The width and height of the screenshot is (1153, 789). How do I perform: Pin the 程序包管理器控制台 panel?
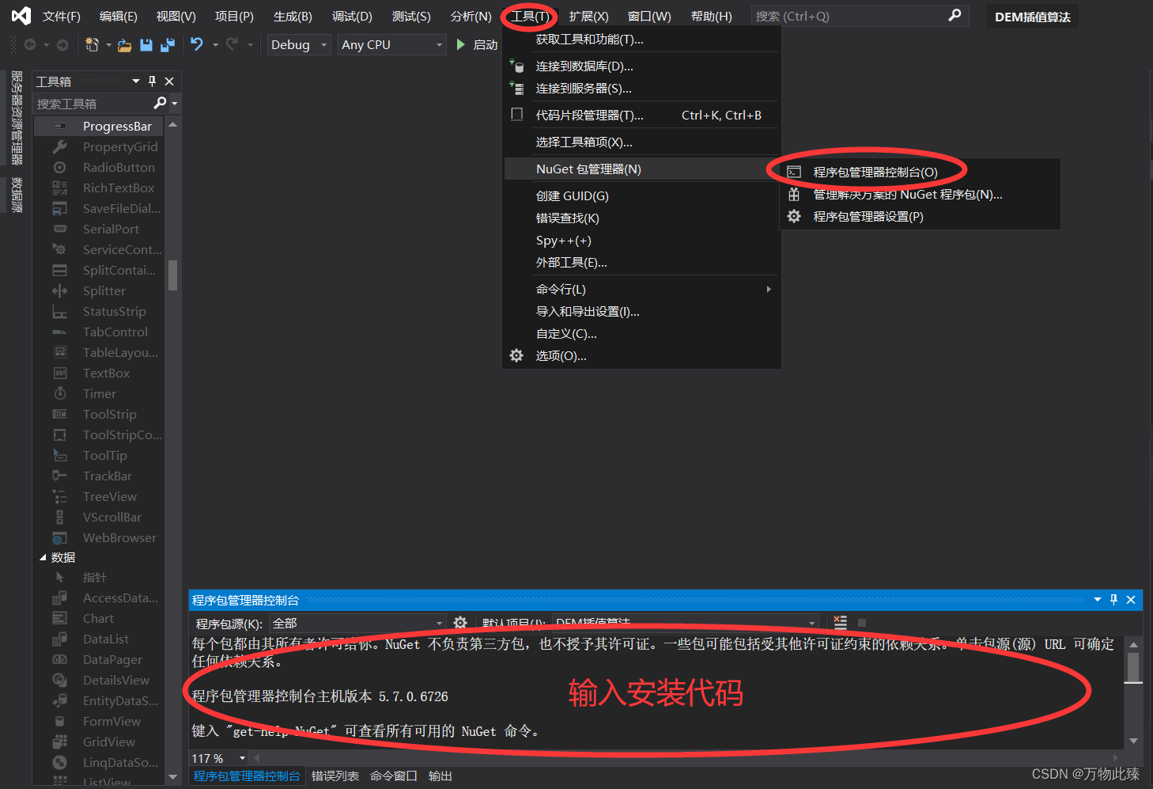[1114, 600]
